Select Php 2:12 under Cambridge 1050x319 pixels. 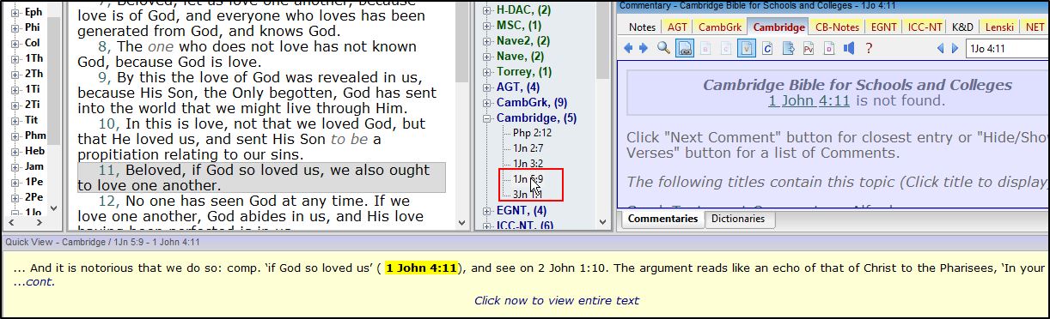532,133
